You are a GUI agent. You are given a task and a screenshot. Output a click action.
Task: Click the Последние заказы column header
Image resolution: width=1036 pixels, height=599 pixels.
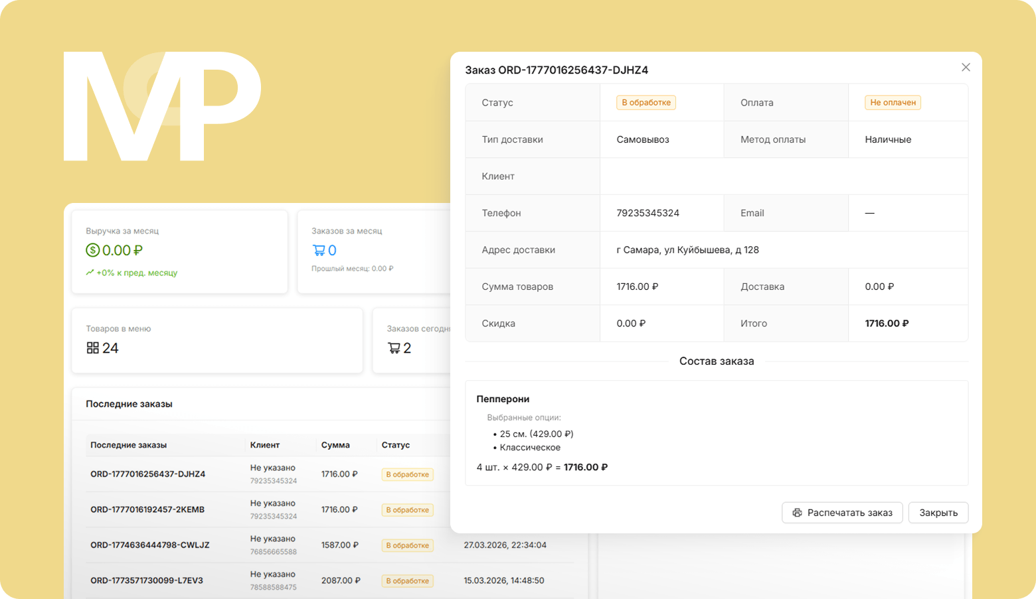tap(128, 445)
